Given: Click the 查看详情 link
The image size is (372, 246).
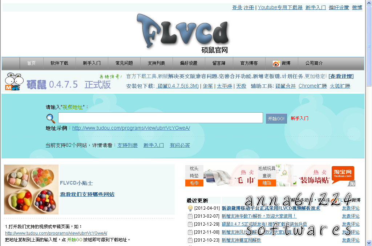Looking at the screenshot, I should (x=341, y=76).
